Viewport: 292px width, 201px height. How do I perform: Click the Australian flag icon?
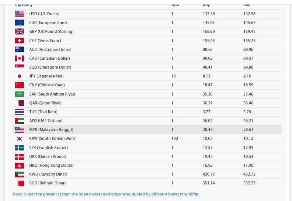point(20,49)
